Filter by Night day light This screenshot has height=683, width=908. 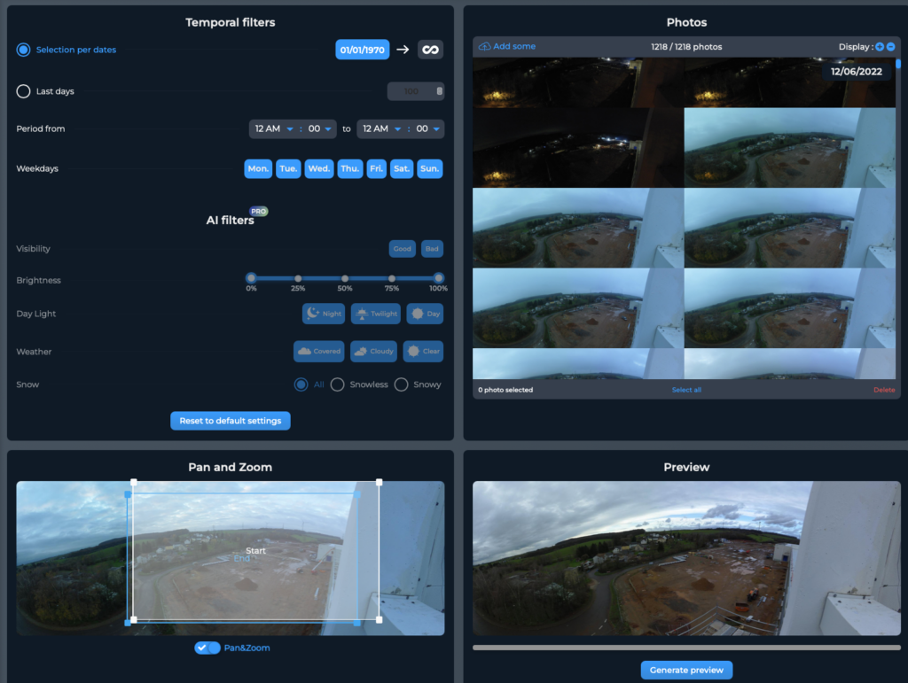(x=324, y=314)
